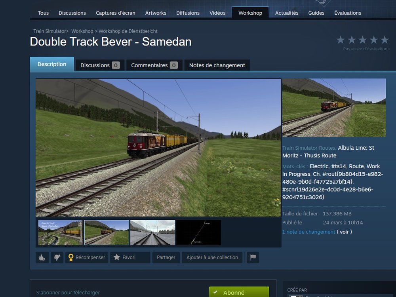Screen dimensions: 396x297
Task: Select second thumbnail of red locomotive
Action: pyautogui.click(x=107, y=232)
